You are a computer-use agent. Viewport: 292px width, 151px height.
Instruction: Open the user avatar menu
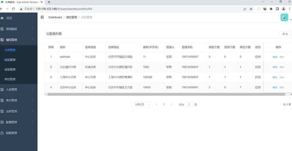click(x=284, y=17)
